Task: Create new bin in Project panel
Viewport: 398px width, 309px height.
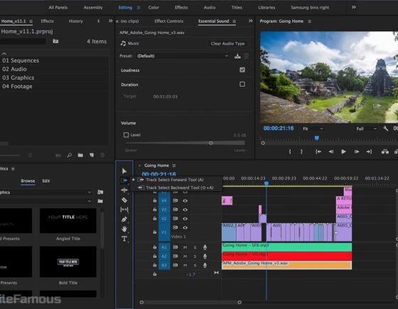Action: coord(80,155)
